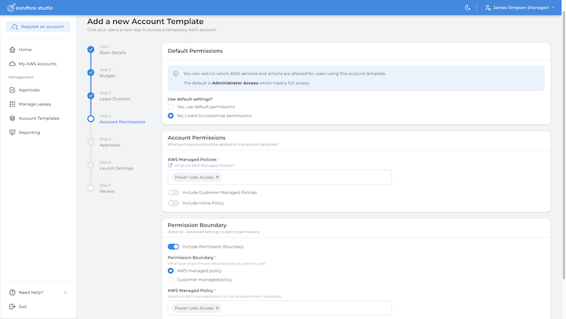Click the Approvals checkmark icon in the sidebar

[12, 90]
